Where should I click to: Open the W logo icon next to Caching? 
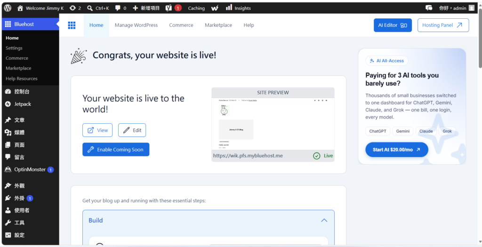[215, 8]
